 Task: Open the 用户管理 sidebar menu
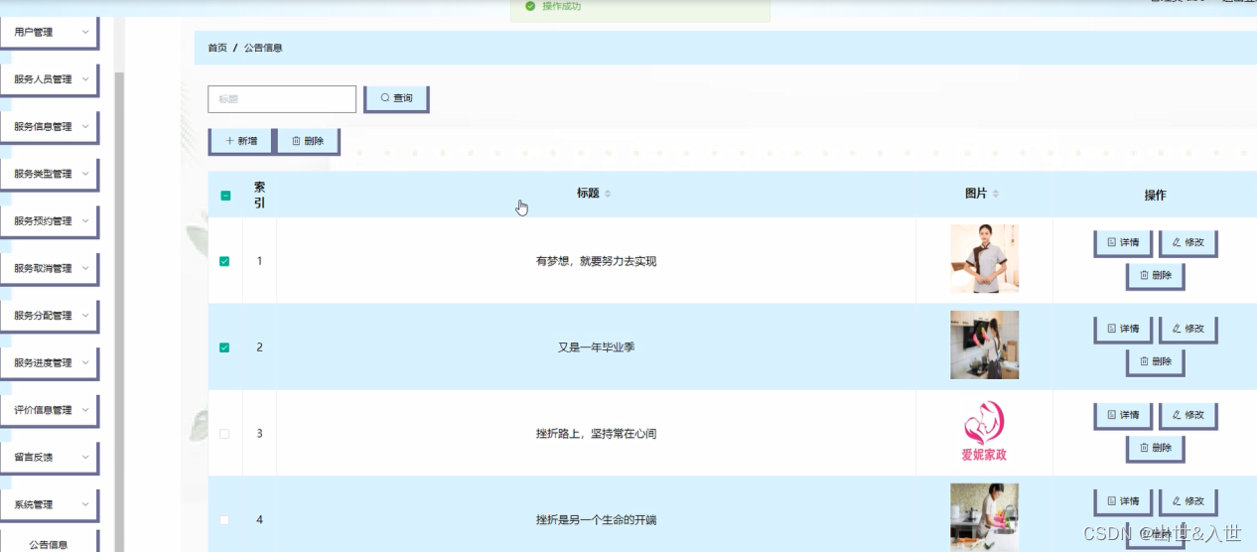coord(49,32)
